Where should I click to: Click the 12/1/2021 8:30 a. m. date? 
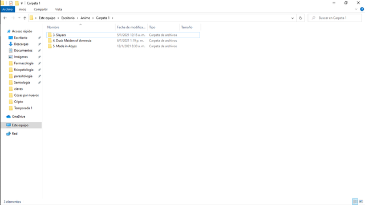pyautogui.click(x=131, y=46)
